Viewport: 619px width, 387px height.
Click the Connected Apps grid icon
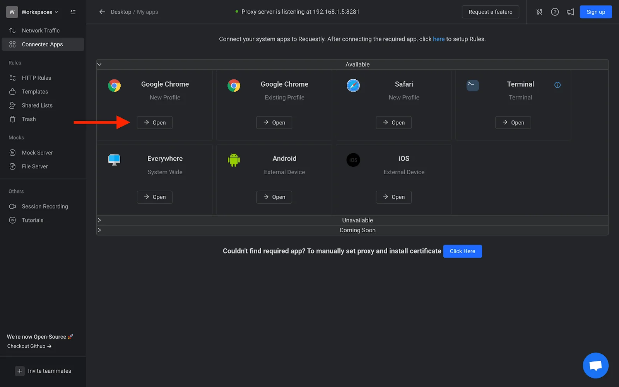pyautogui.click(x=12, y=45)
